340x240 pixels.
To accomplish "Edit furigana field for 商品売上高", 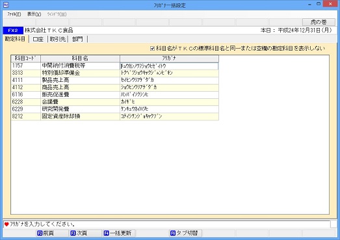I will pyautogui.click(x=169, y=87).
